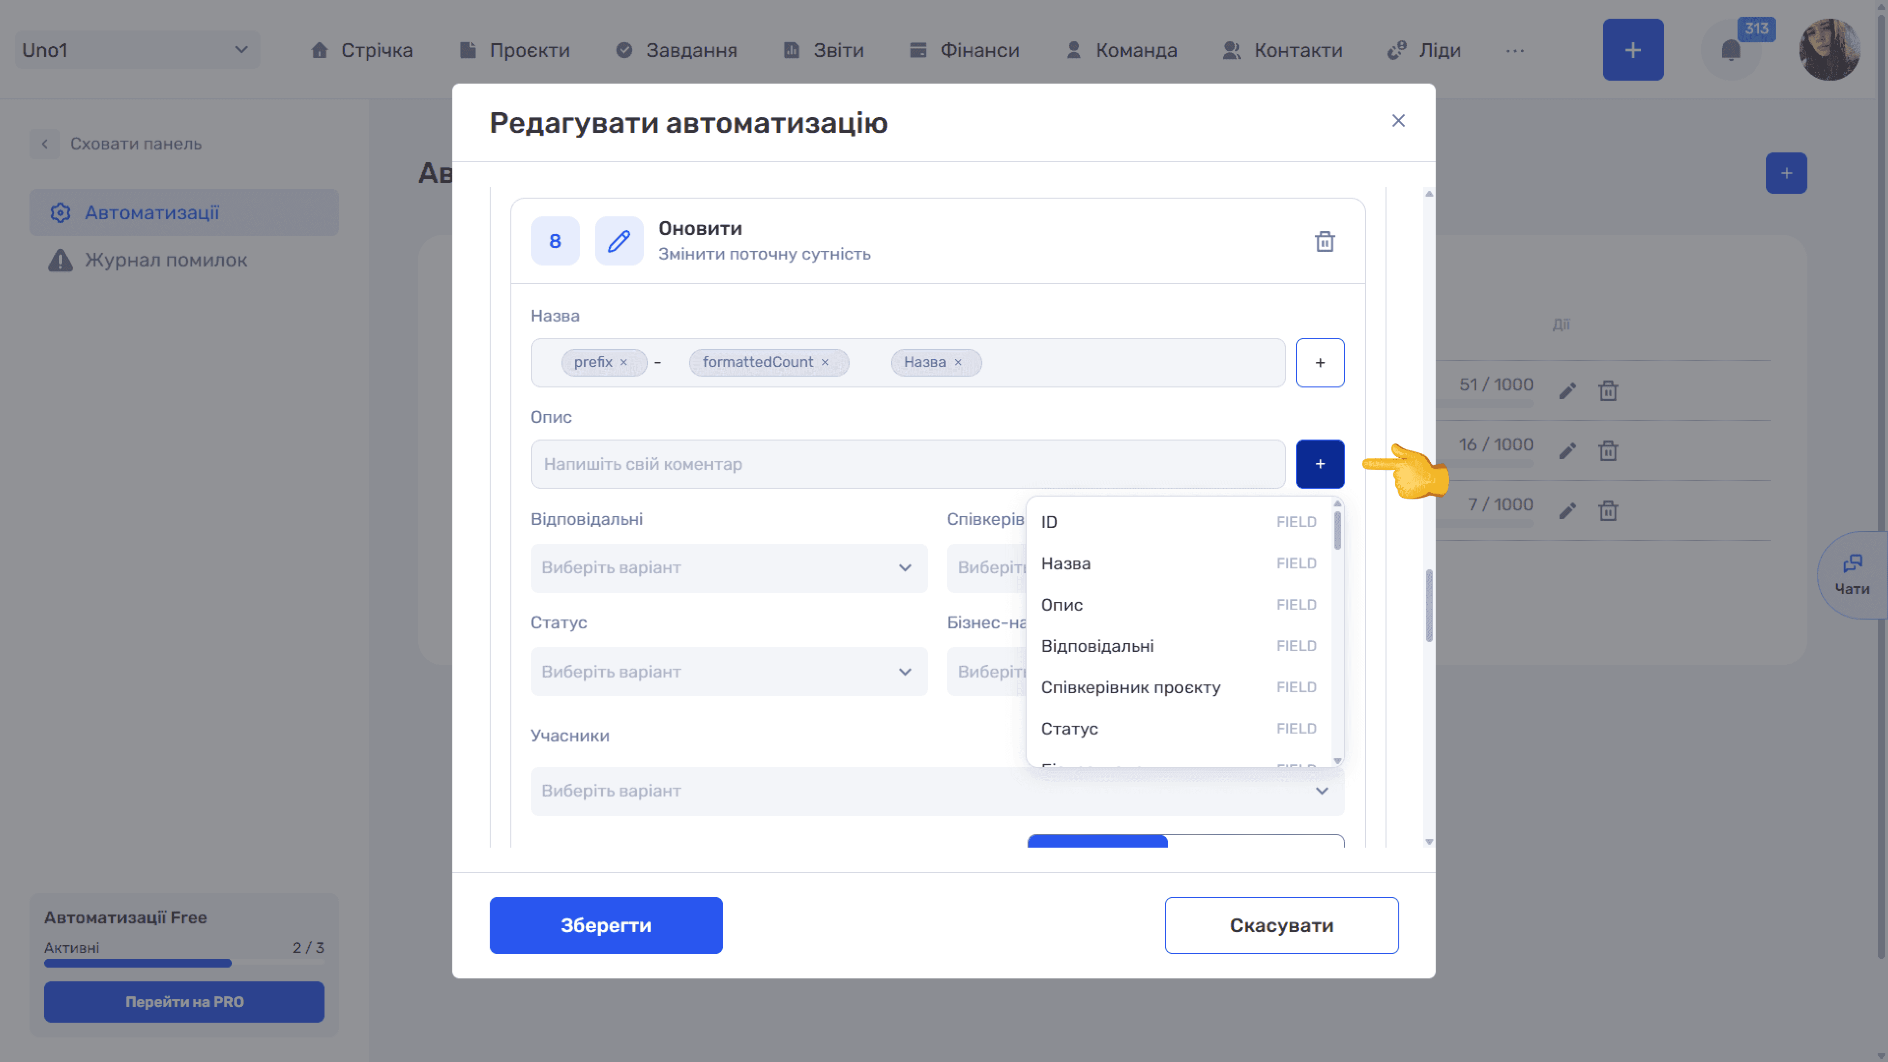The image size is (1888, 1062).
Task: Expand the Учасники dropdown
Action: (938, 791)
